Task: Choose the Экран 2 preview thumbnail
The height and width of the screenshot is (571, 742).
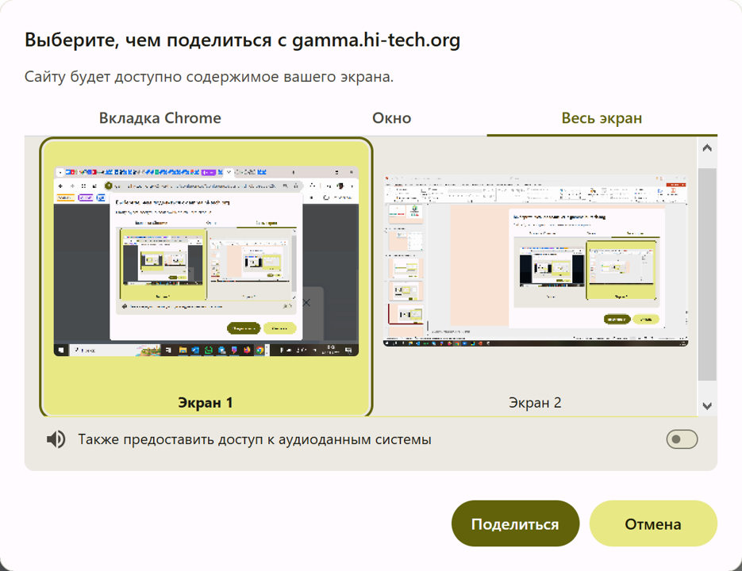Action: (535, 262)
